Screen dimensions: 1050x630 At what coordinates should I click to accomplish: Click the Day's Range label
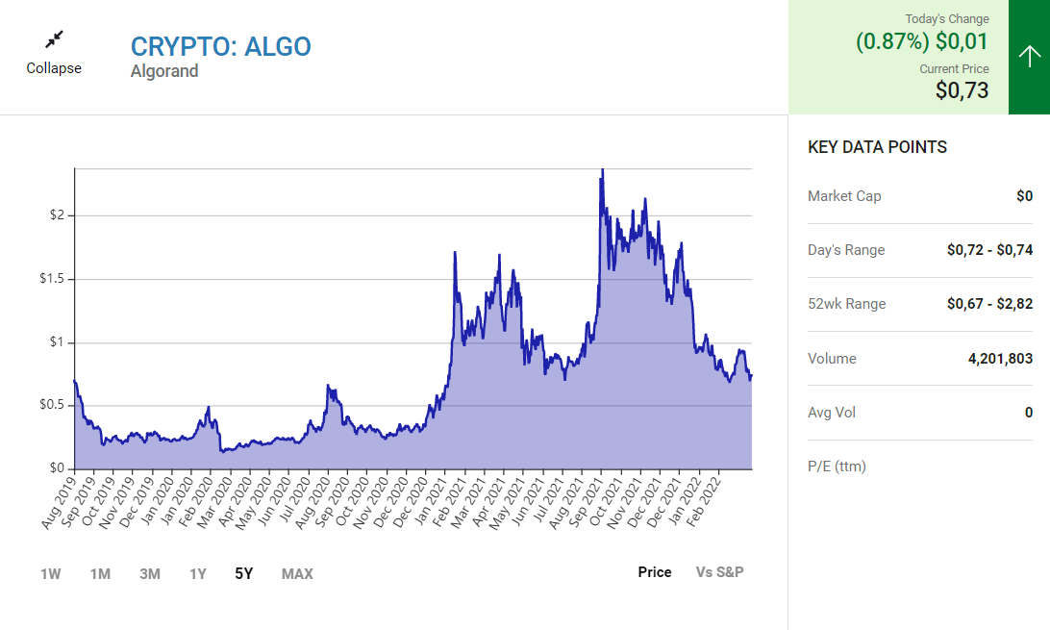point(846,250)
